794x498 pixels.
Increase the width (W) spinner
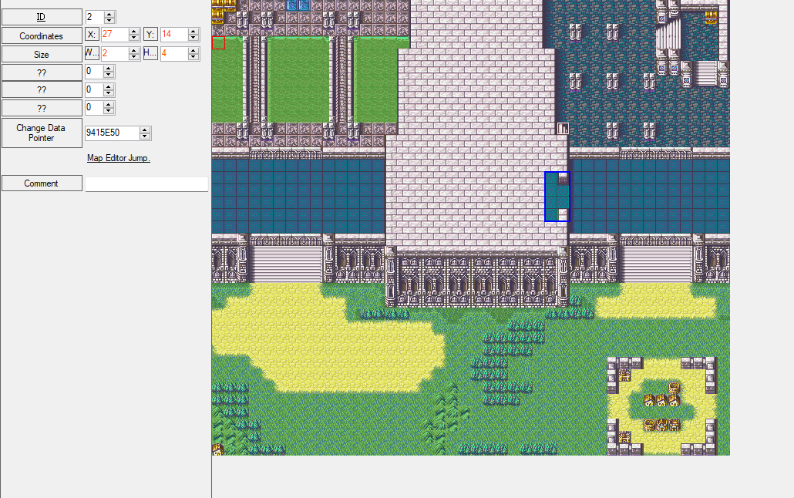(x=133, y=50)
